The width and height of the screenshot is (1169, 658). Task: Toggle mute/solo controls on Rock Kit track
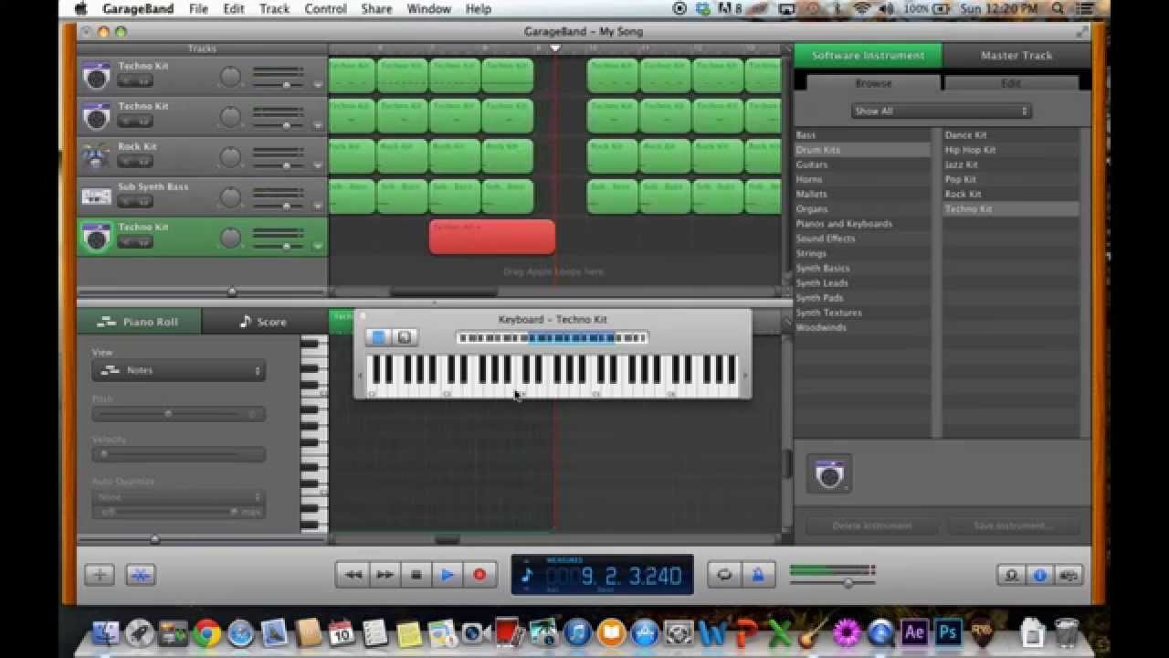point(135,162)
